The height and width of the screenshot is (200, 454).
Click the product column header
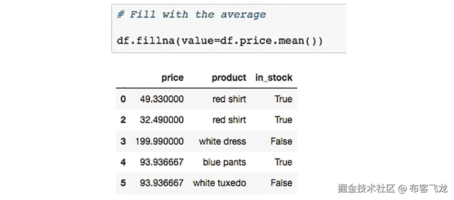tap(229, 78)
